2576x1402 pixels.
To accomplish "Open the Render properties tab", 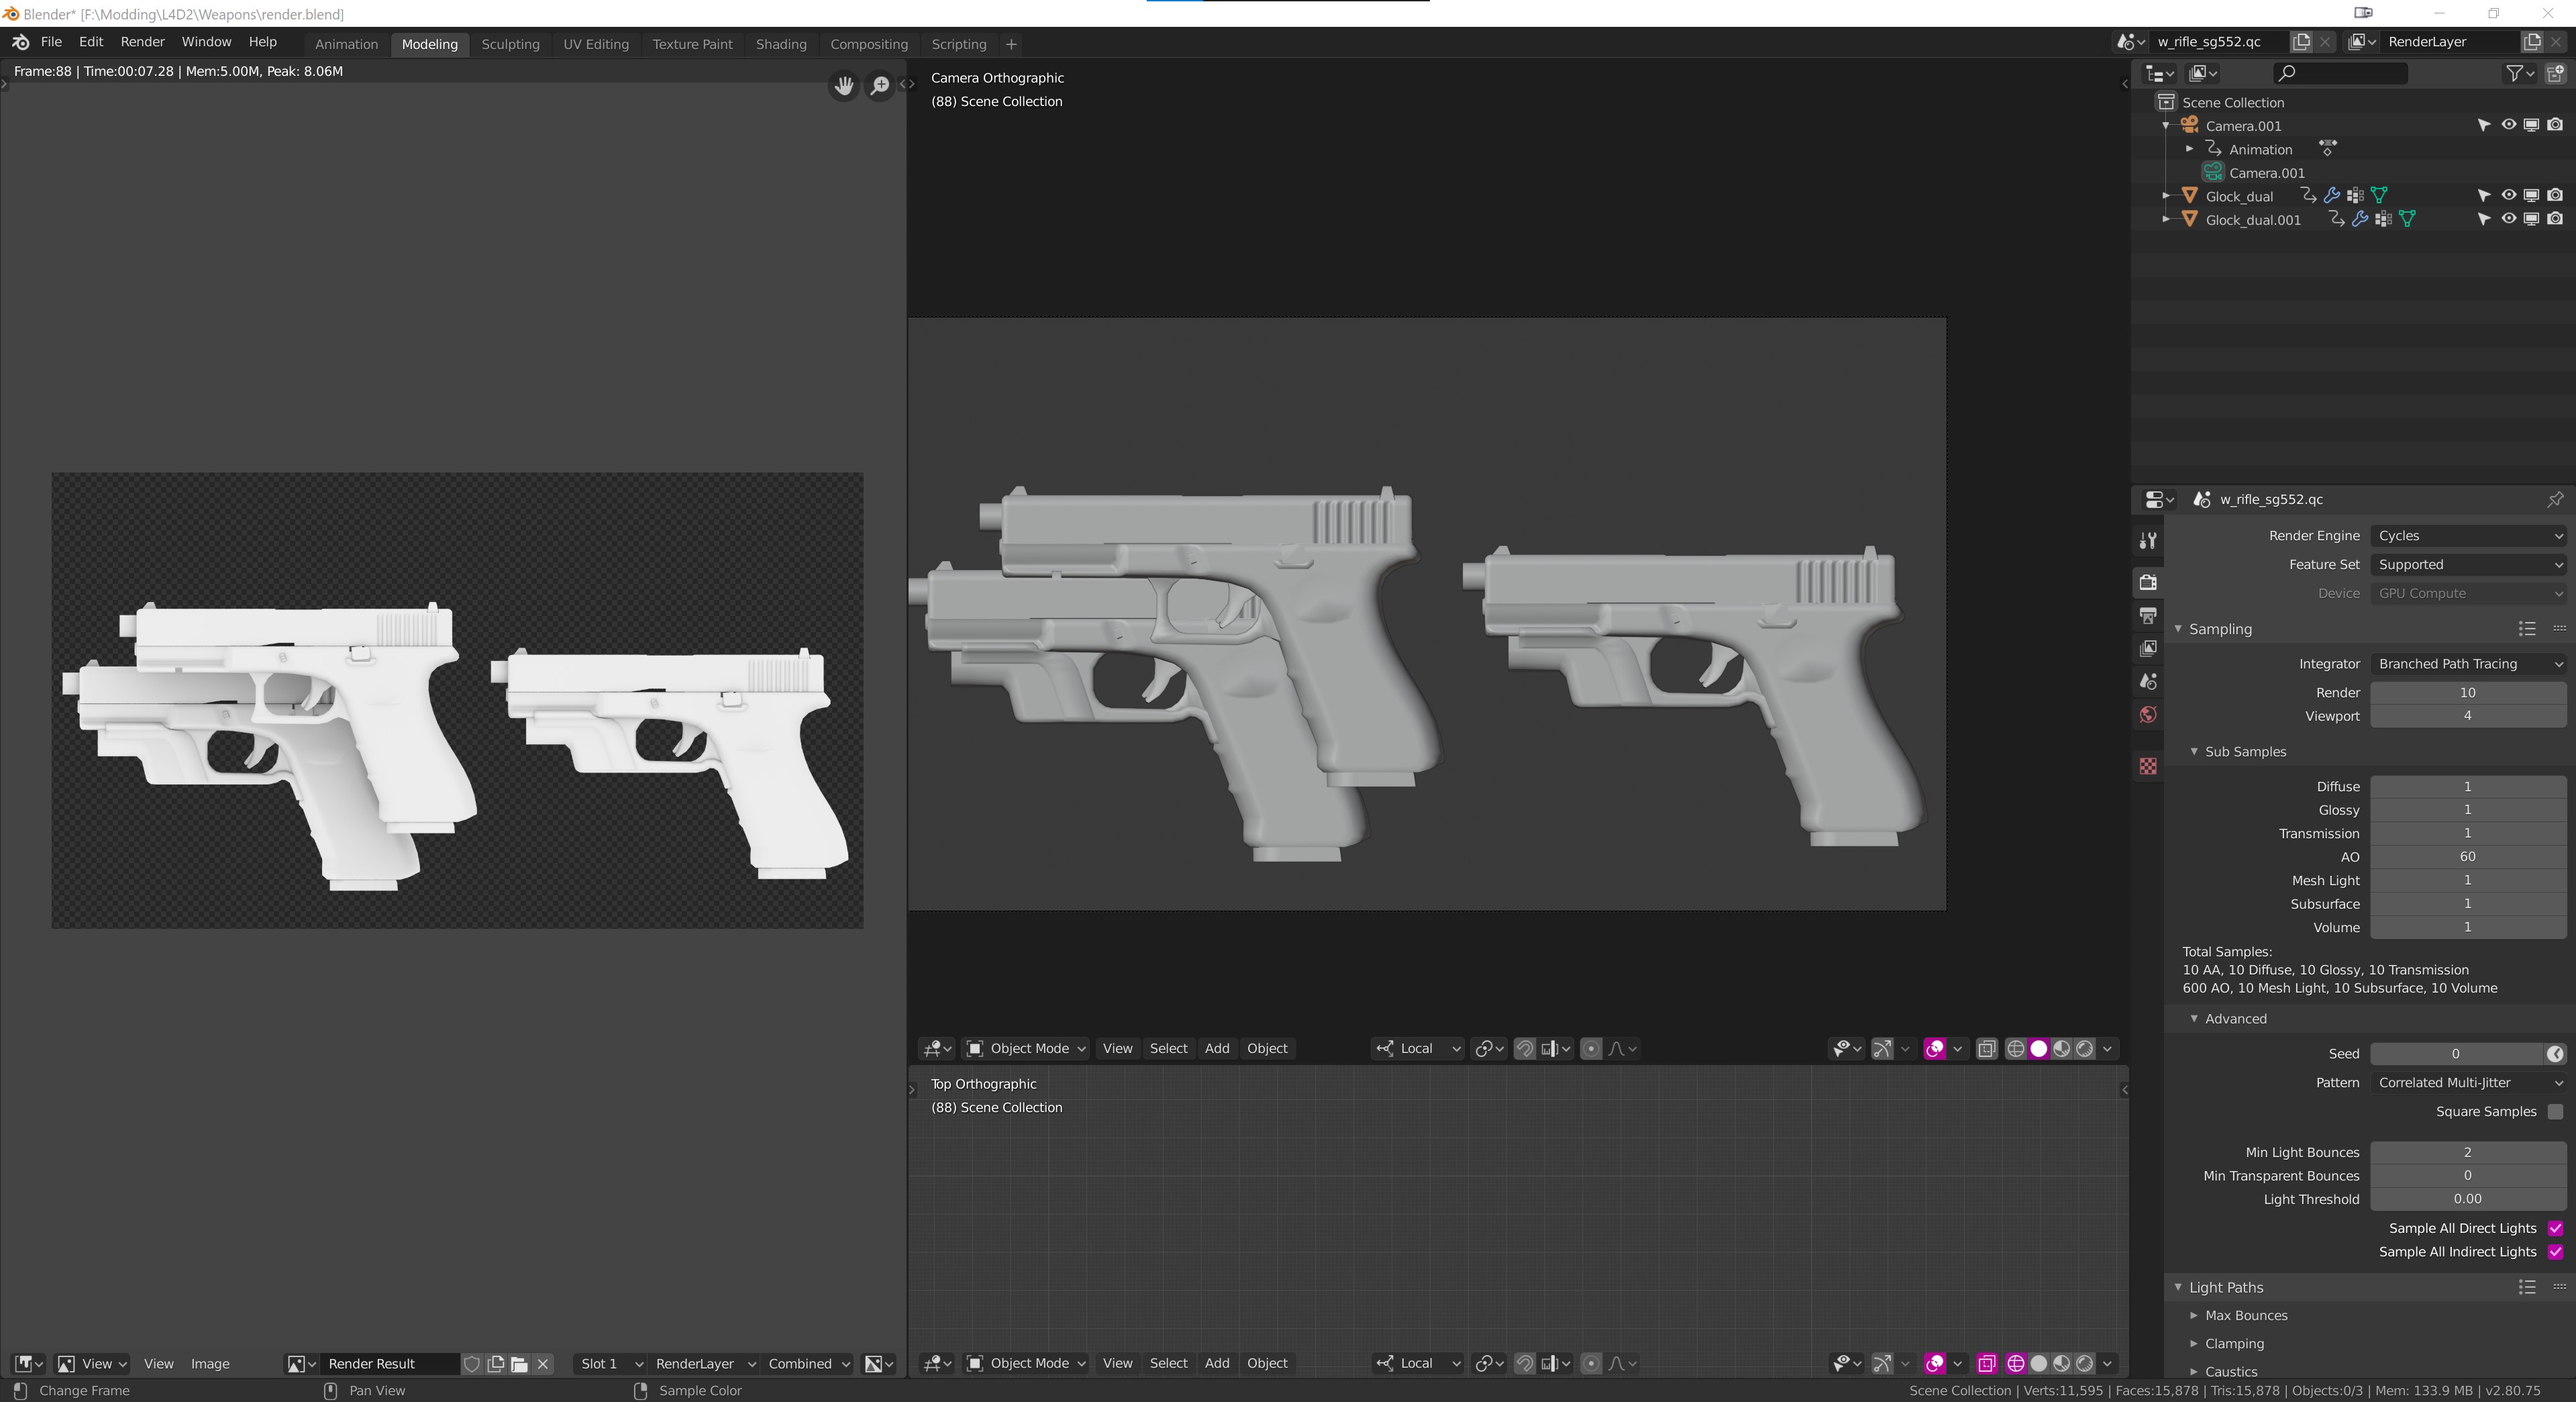I will [2148, 582].
